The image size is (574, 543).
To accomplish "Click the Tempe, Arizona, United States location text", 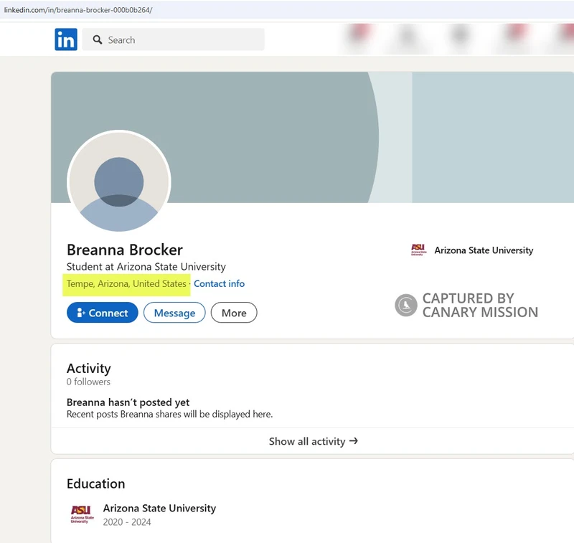I will pyautogui.click(x=126, y=283).
